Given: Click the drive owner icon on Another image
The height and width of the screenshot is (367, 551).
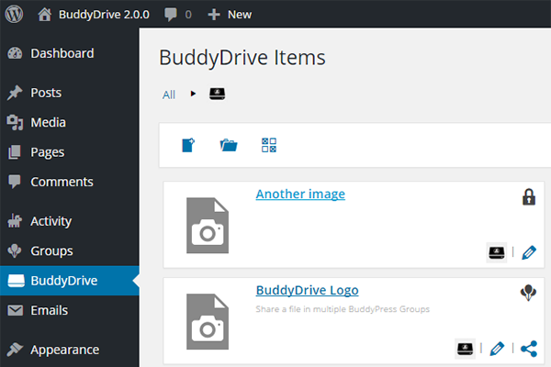Looking at the screenshot, I should coord(496,252).
